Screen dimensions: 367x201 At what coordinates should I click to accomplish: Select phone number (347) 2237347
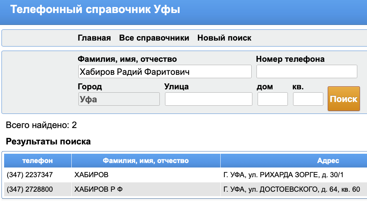30,175
